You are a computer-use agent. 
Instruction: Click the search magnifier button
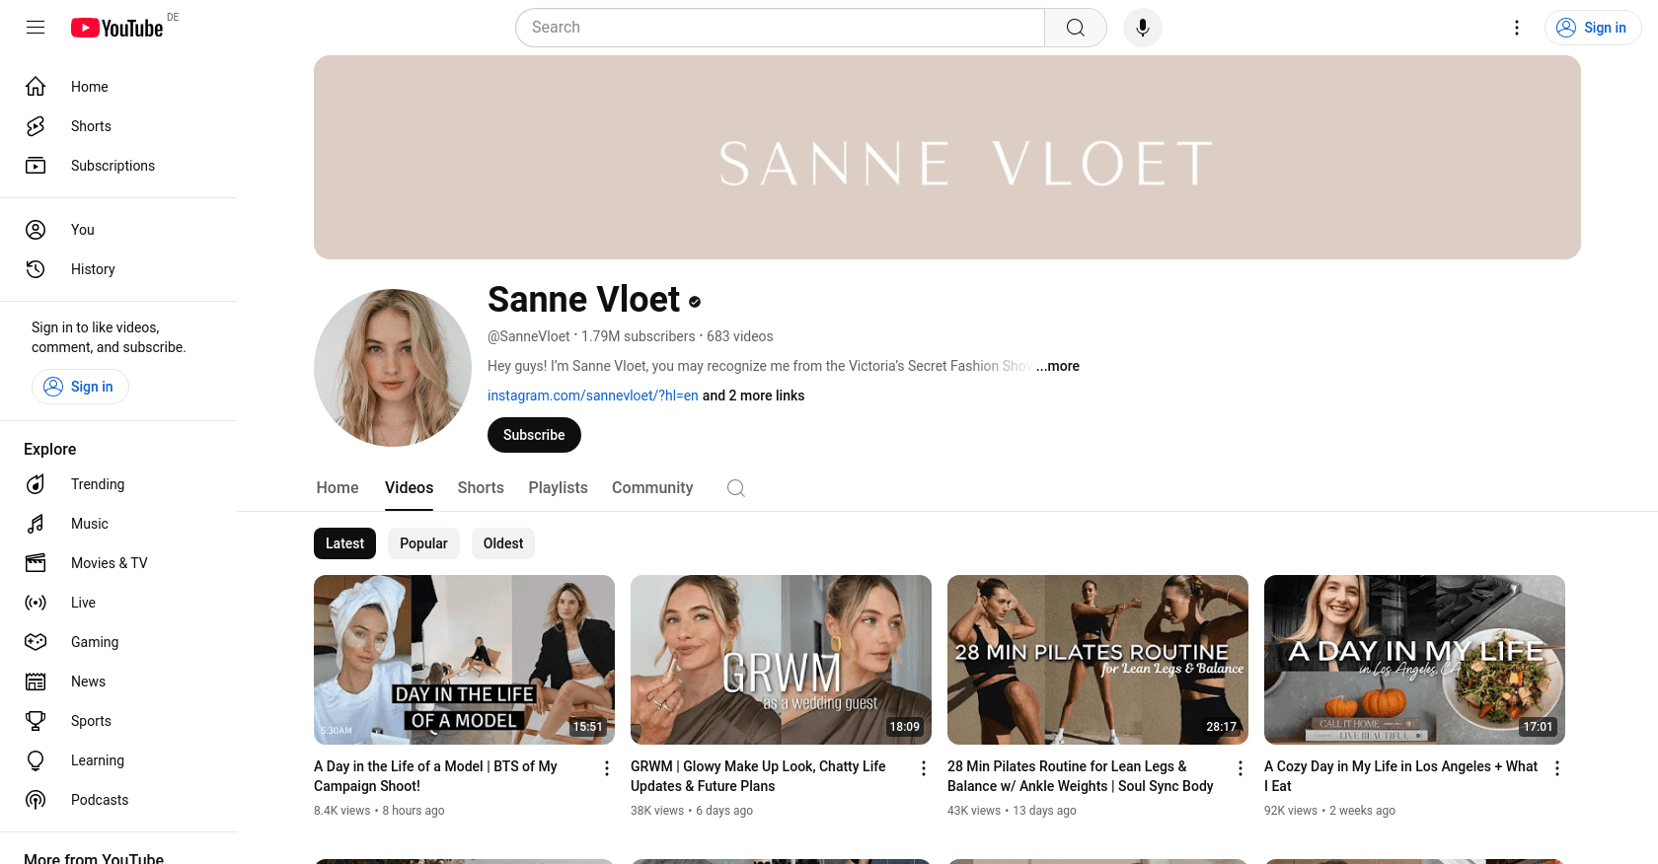pyautogui.click(x=1076, y=28)
